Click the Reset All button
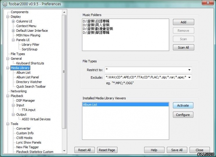 coord(84,150)
